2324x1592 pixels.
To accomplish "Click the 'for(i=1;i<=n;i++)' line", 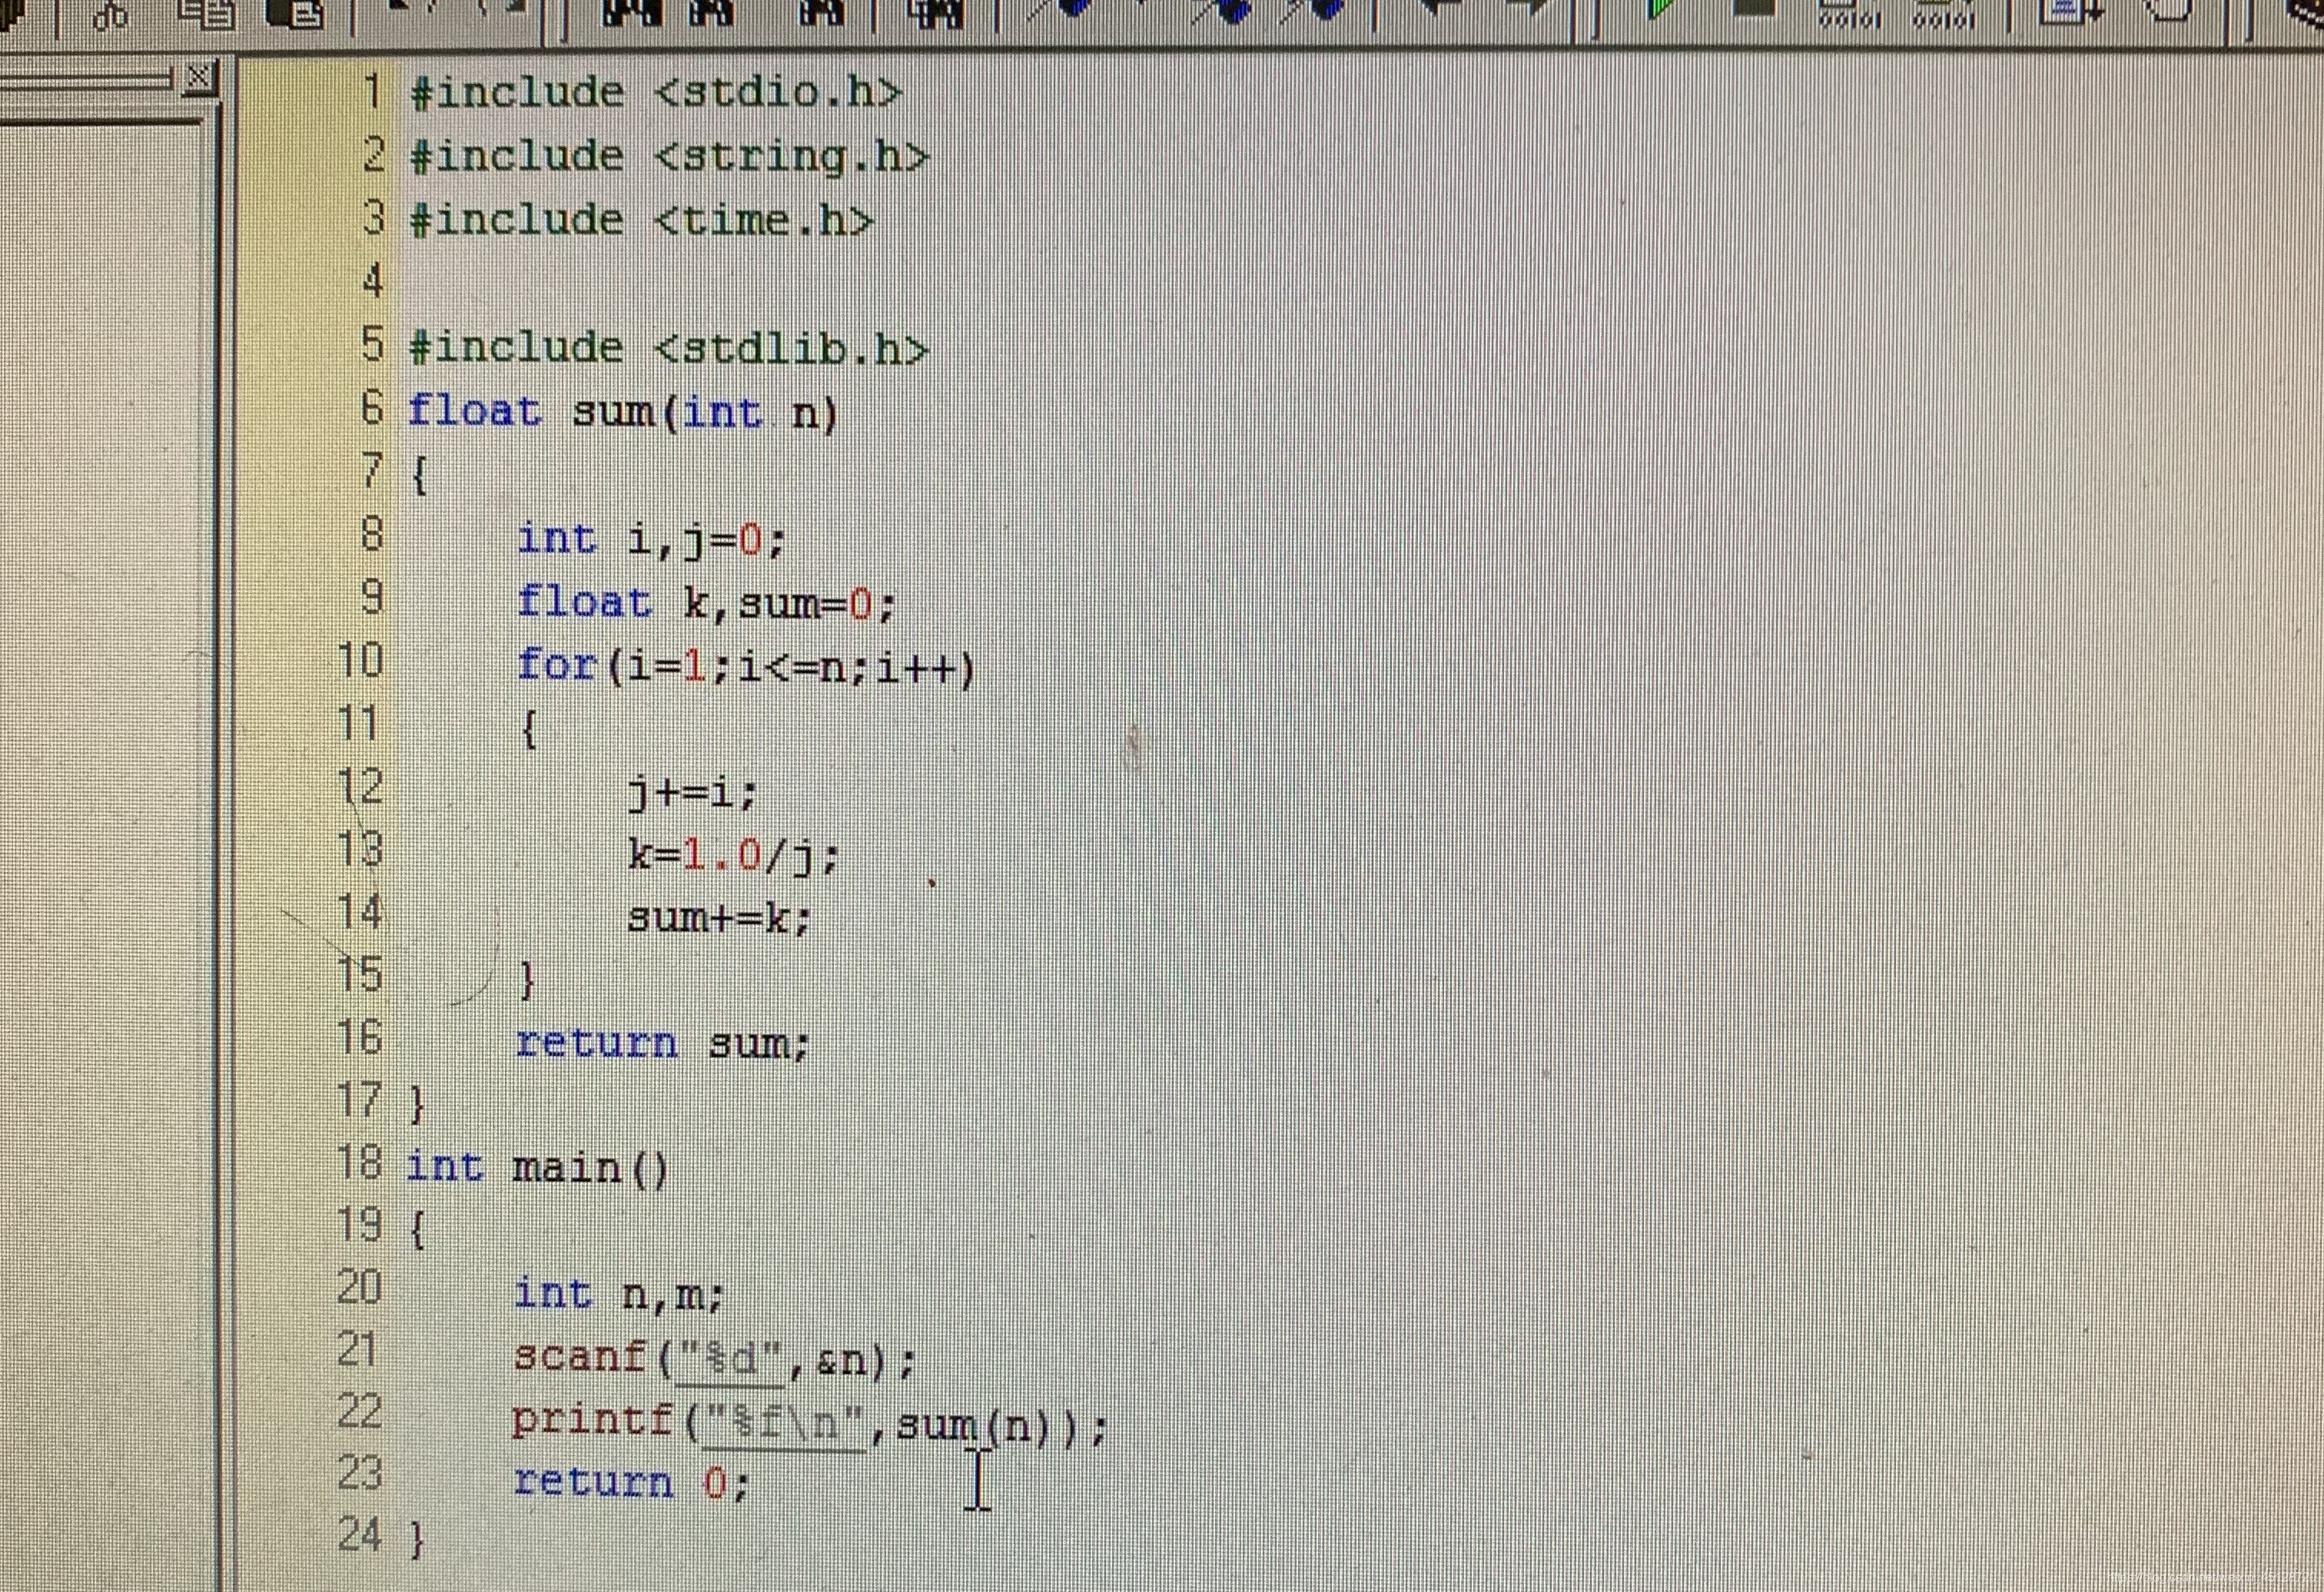I will coord(746,667).
